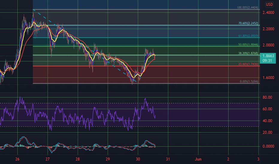Click date label 26 on time axis

pos(17,159)
